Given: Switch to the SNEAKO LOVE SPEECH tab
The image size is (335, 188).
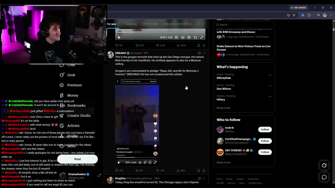Looking at the screenshot, I should click(x=178, y=24).
